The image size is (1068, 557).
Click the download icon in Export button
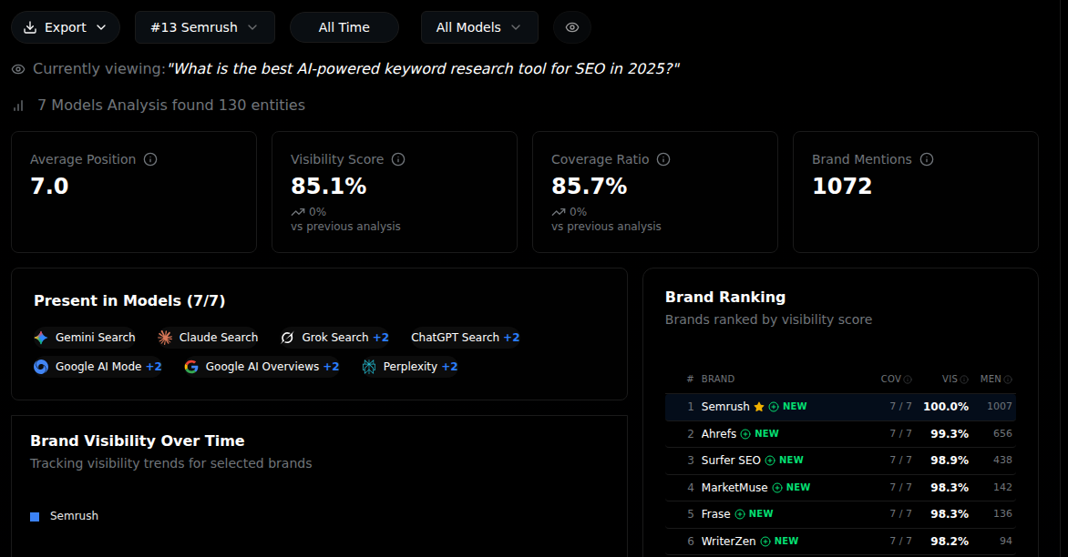coord(30,27)
